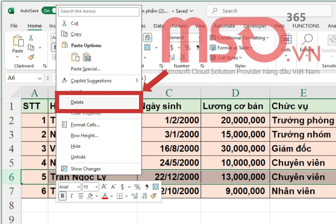Open the Review ribbon tab
Image resolution: width=336 pixels, height=224 pixels.
(x=179, y=26)
